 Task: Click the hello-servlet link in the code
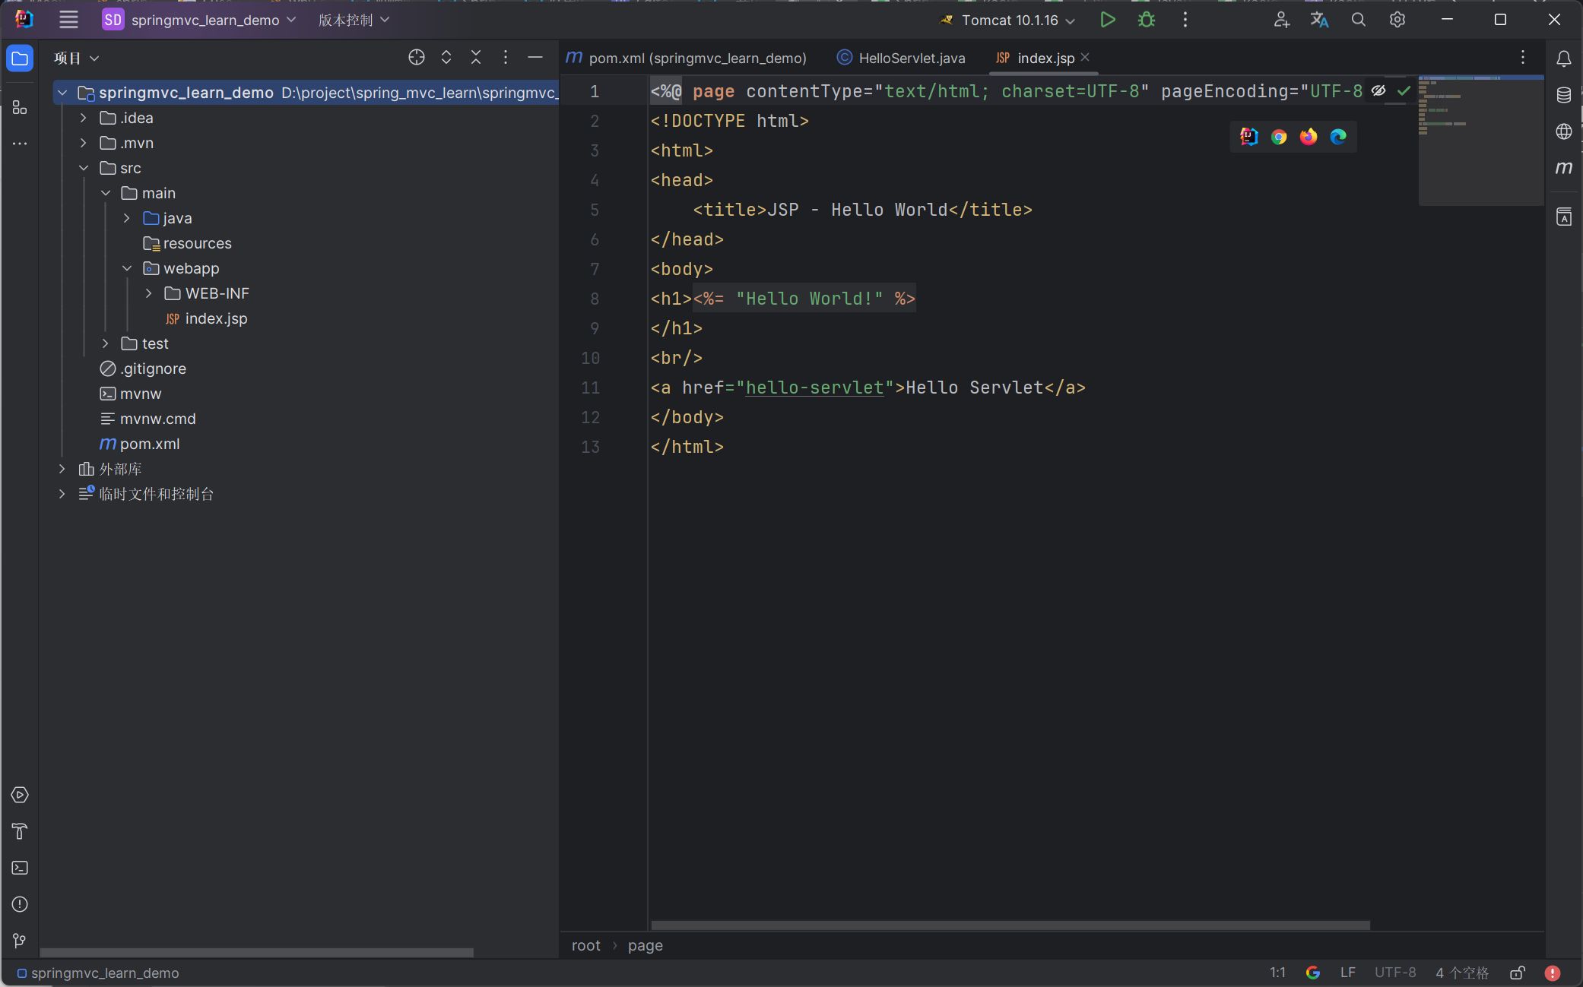[x=814, y=388]
